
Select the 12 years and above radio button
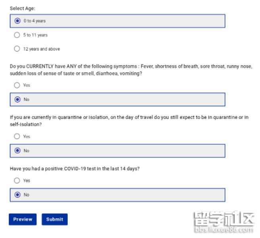(x=17, y=49)
